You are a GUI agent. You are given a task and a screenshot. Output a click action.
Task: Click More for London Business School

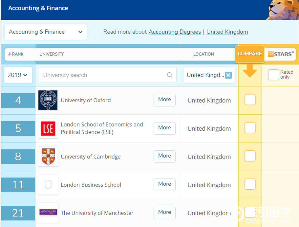point(164,184)
